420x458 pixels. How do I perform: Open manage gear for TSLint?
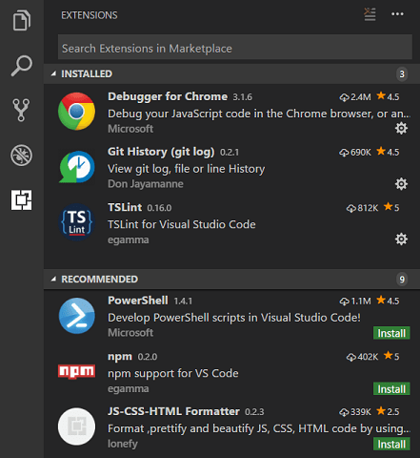click(401, 239)
